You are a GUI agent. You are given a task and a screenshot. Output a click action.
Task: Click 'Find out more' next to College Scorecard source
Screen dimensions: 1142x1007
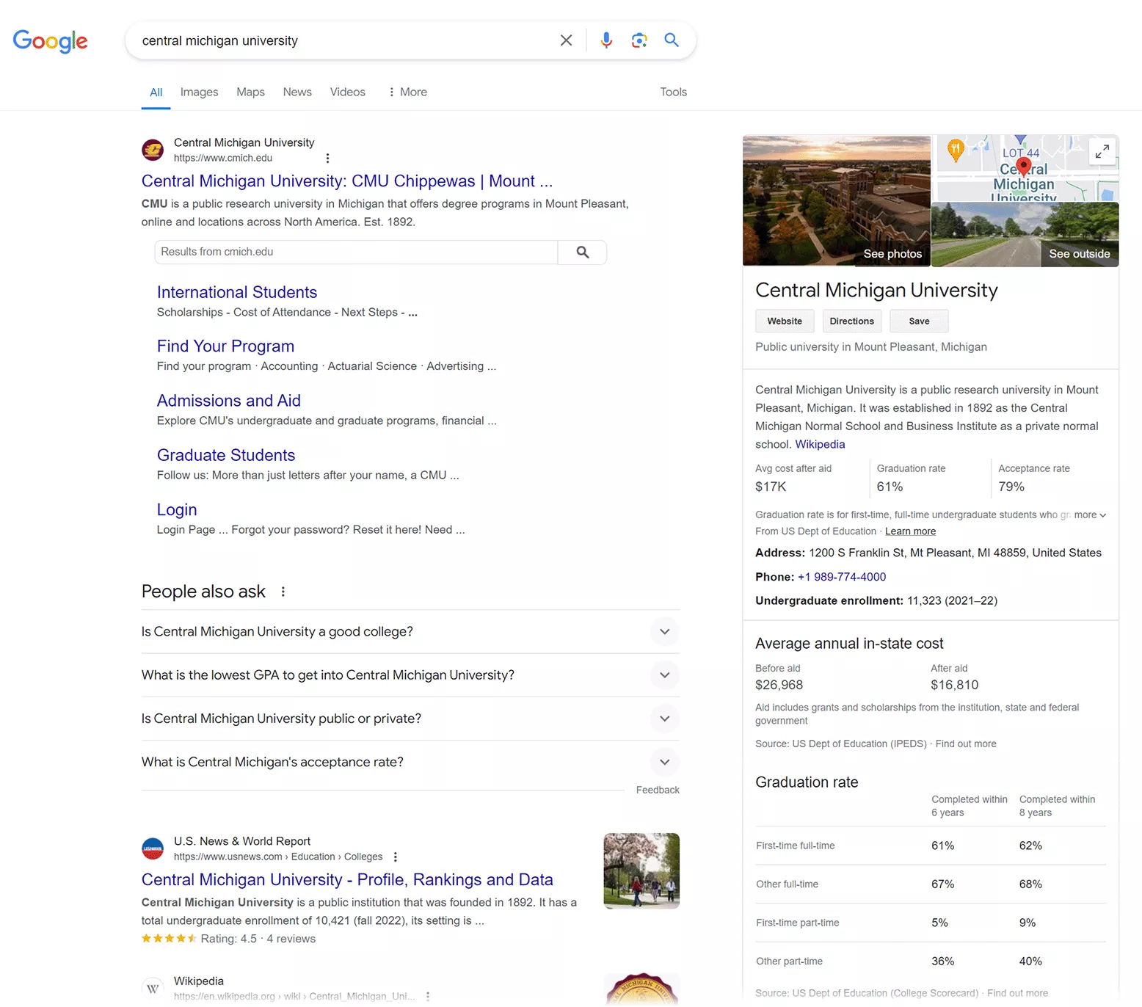pyautogui.click(x=1017, y=994)
